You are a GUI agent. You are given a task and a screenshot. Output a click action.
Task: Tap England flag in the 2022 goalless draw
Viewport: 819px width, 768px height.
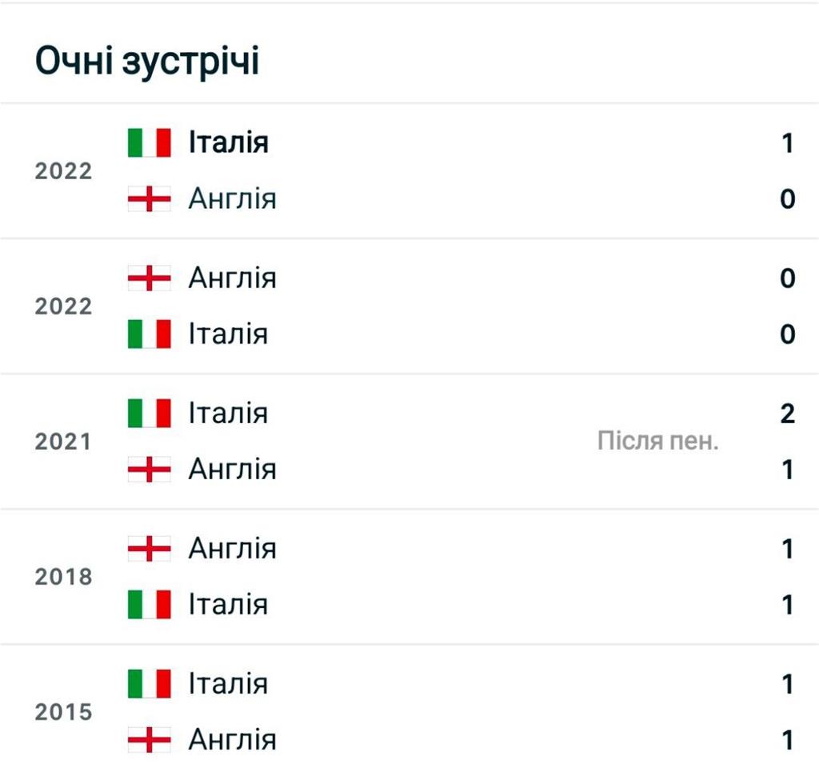[150, 278]
